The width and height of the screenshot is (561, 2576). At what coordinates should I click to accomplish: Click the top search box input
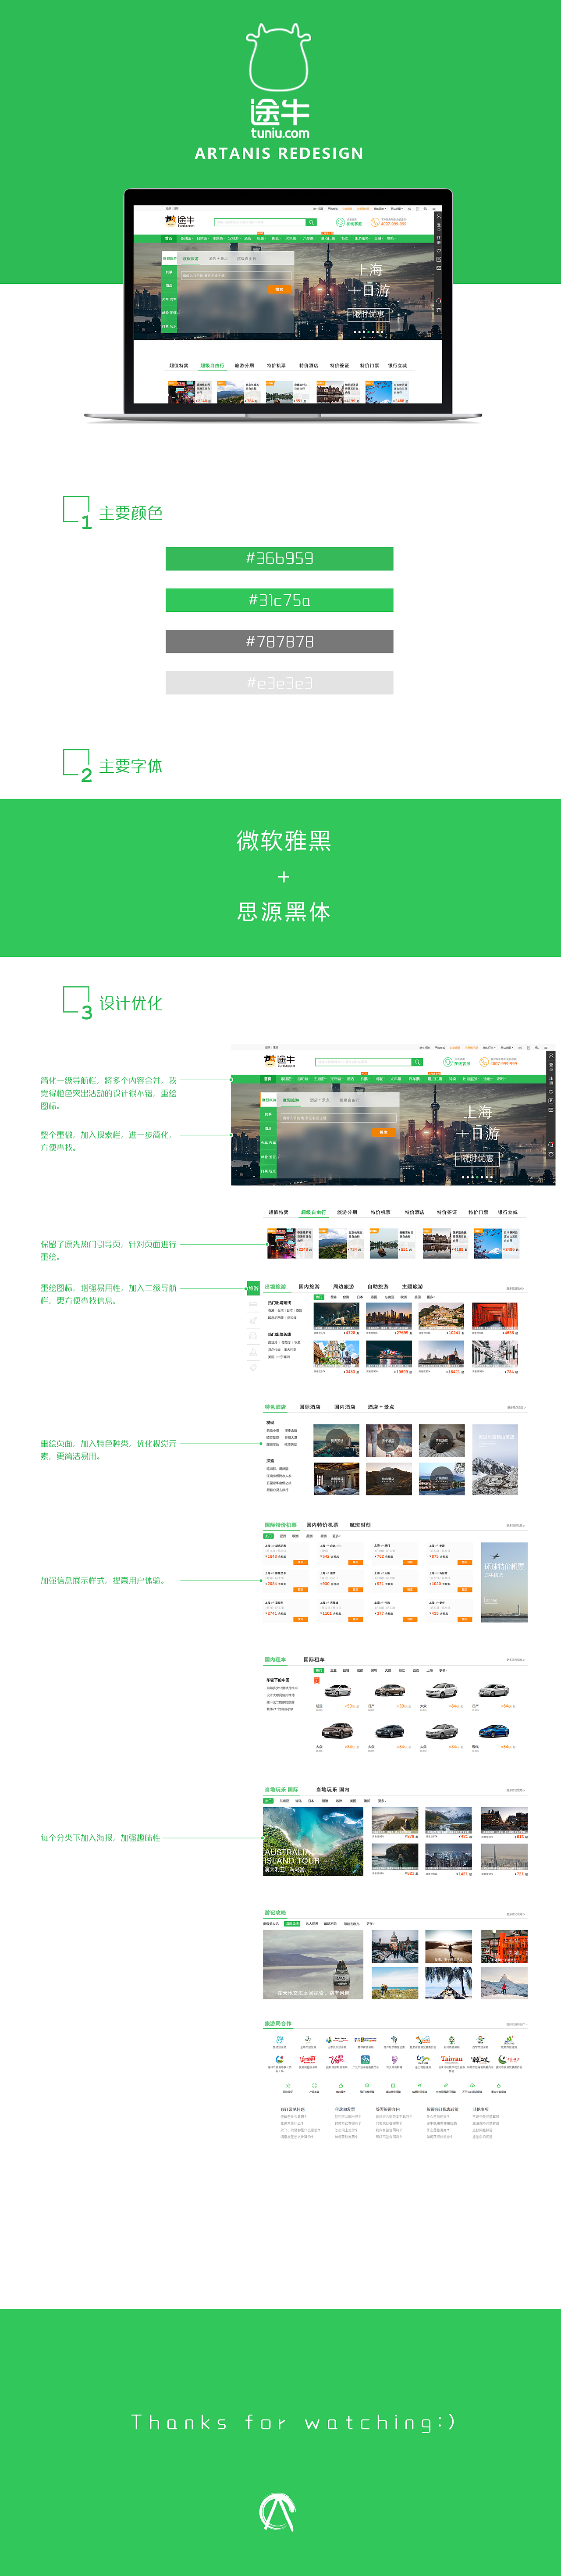(363, 1062)
